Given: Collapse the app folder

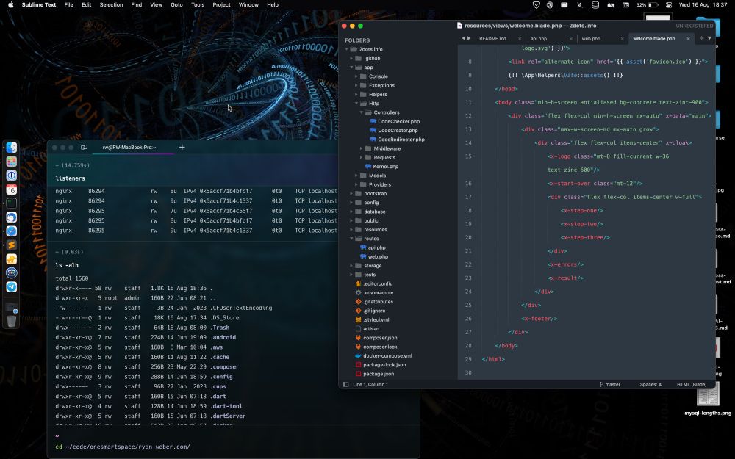Looking at the screenshot, I should click(x=351, y=68).
